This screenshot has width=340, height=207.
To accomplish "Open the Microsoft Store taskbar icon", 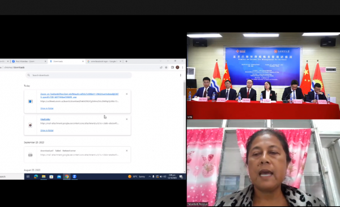I will coord(52,176).
